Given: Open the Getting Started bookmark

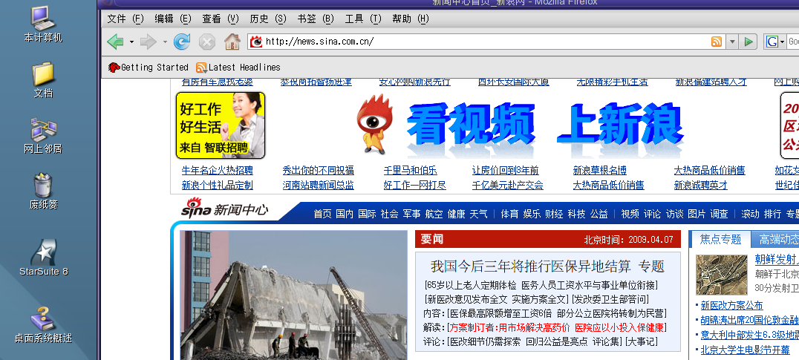Looking at the screenshot, I should click(149, 68).
